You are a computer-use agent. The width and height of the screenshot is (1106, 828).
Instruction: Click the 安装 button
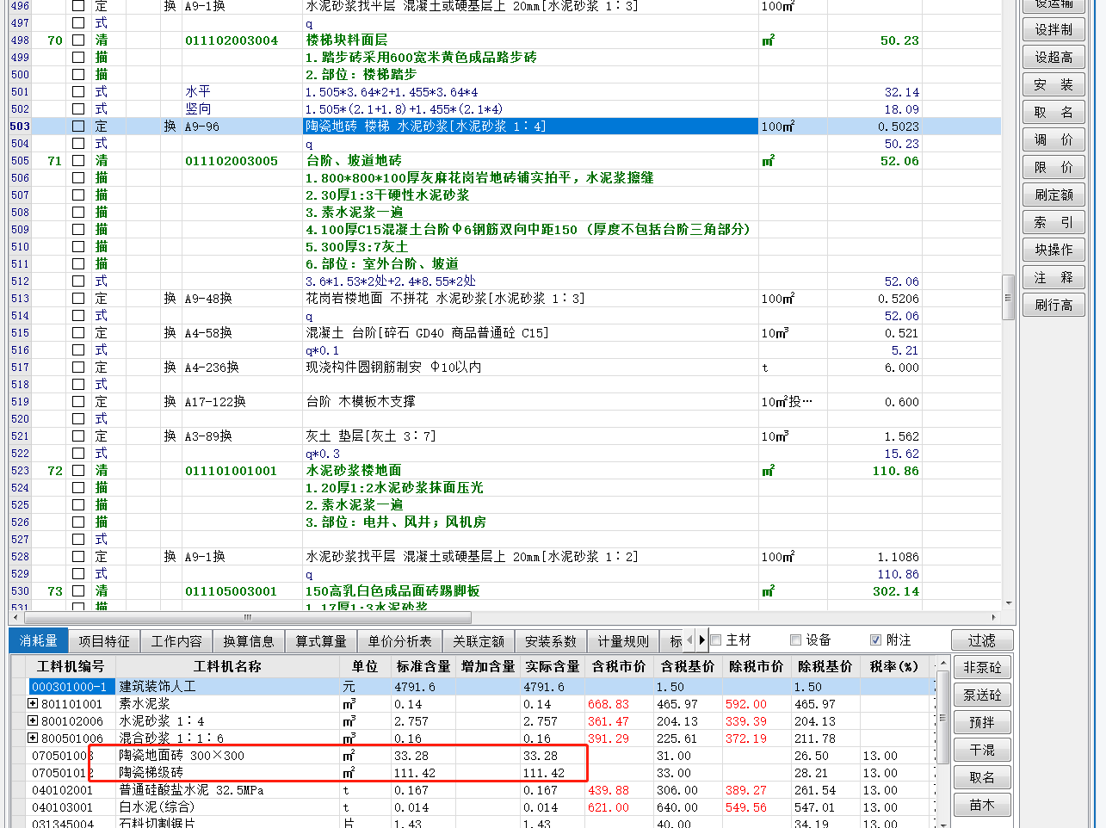click(x=1053, y=84)
